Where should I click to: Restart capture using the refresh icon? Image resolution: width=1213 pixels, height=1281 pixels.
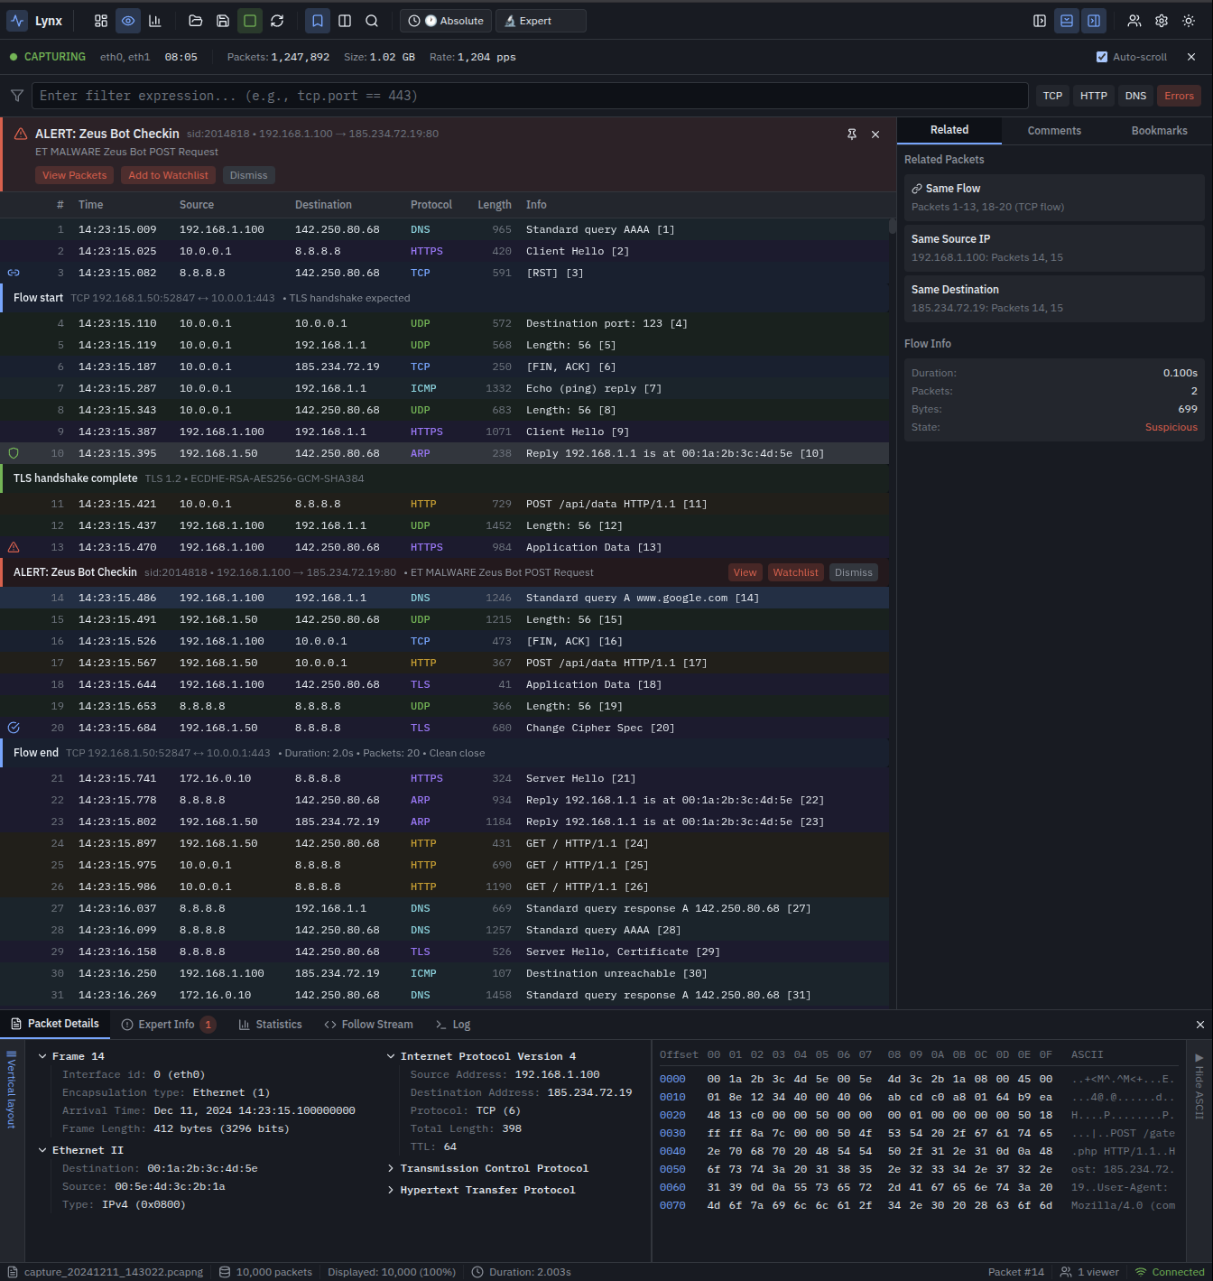coord(276,20)
